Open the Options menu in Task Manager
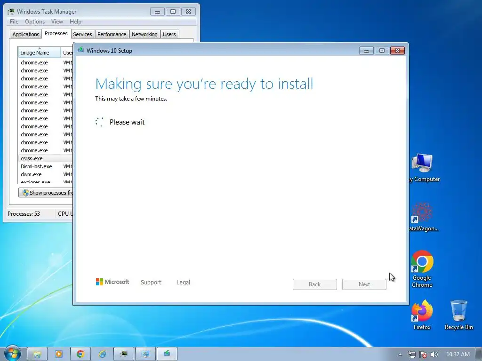The image size is (482, 361). [x=35, y=22]
